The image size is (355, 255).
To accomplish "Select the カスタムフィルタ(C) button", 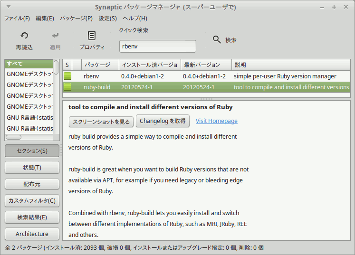I will (32, 201).
